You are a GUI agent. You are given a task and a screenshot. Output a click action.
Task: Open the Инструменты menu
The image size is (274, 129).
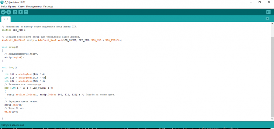34,7
